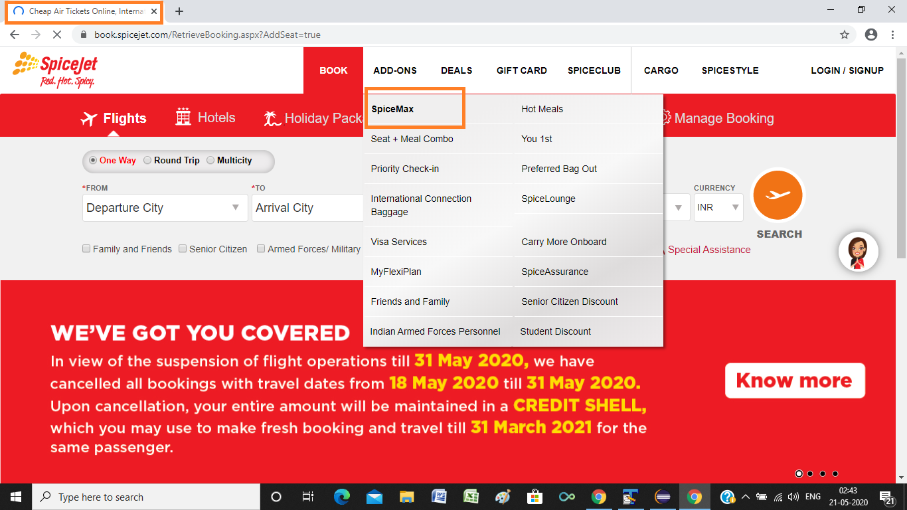This screenshot has height=510, width=907.
Task: Click the Know more button
Action: tap(795, 381)
